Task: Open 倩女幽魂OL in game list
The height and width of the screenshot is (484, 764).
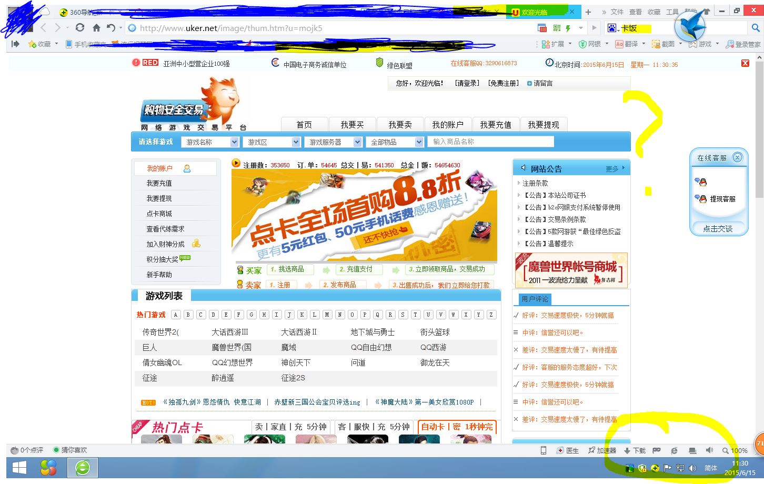Action: click(162, 362)
